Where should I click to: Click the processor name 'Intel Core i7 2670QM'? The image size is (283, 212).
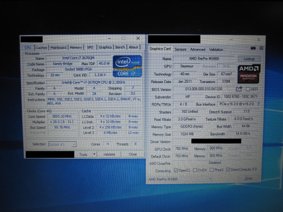click(78, 58)
